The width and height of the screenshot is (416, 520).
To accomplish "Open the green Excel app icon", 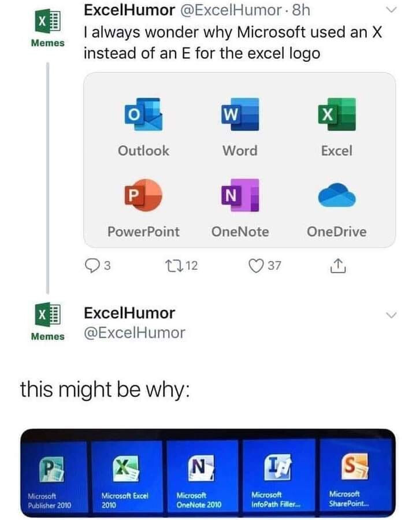I will tap(337, 114).
